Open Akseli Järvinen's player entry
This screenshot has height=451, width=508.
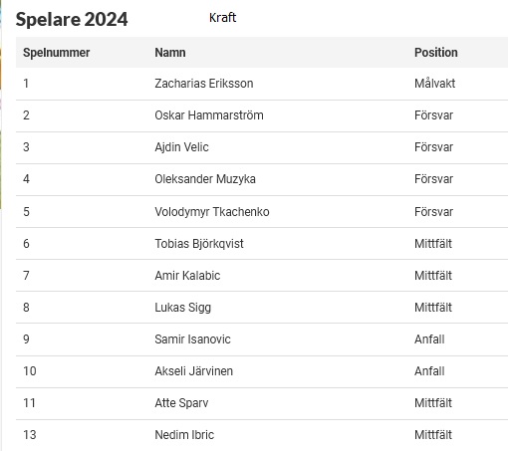[193, 371]
